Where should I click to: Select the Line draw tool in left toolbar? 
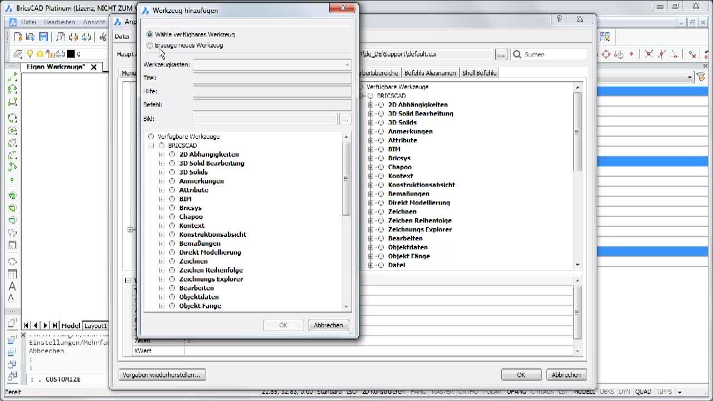12,77
